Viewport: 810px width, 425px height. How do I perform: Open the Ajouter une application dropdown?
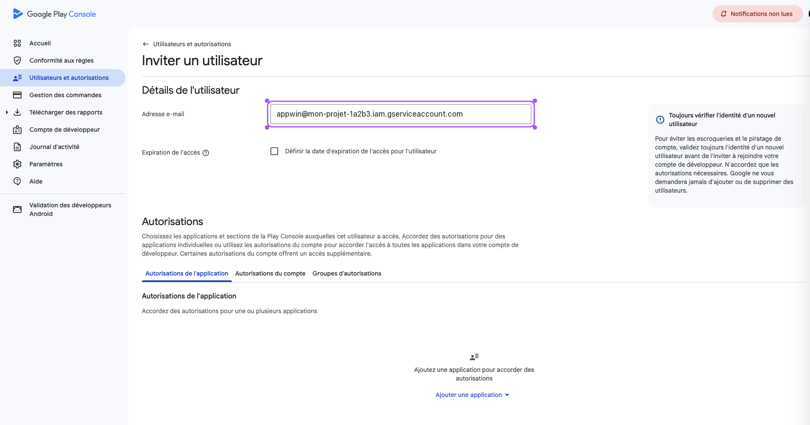tap(472, 395)
